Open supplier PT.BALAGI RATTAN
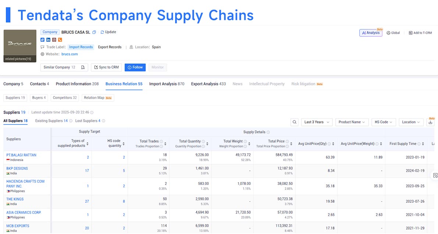 21,155
